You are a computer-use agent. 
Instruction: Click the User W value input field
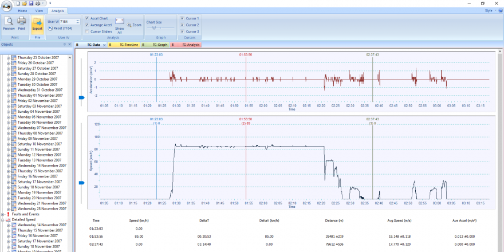click(x=67, y=22)
